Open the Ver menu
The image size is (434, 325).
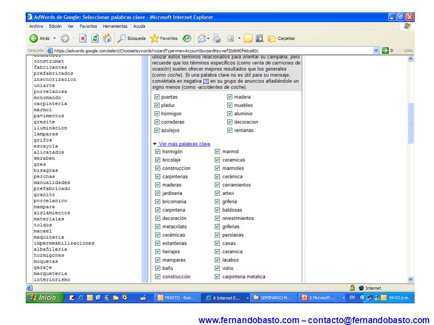click(x=71, y=26)
